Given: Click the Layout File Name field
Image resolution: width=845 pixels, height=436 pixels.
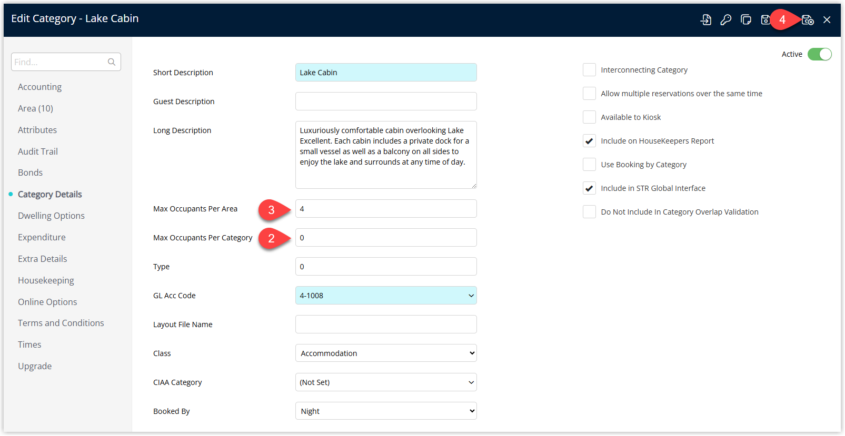Looking at the screenshot, I should tap(386, 325).
